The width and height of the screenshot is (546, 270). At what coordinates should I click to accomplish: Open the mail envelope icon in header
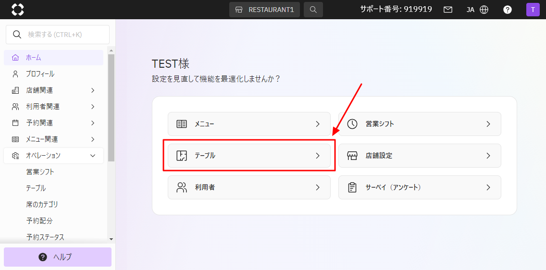pos(448,10)
